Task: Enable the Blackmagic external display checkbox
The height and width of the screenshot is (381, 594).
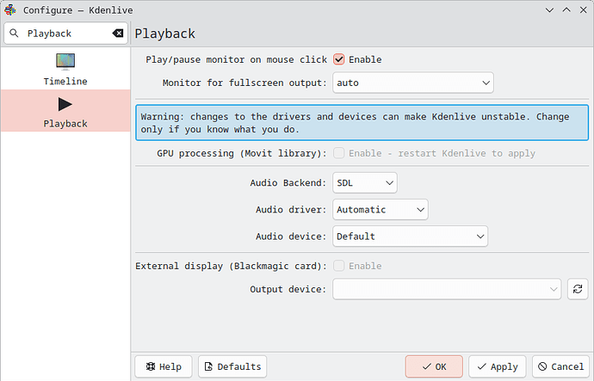Action: click(338, 266)
